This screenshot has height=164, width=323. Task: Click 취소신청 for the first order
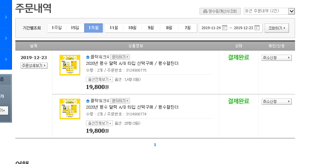(x=277, y=58)
